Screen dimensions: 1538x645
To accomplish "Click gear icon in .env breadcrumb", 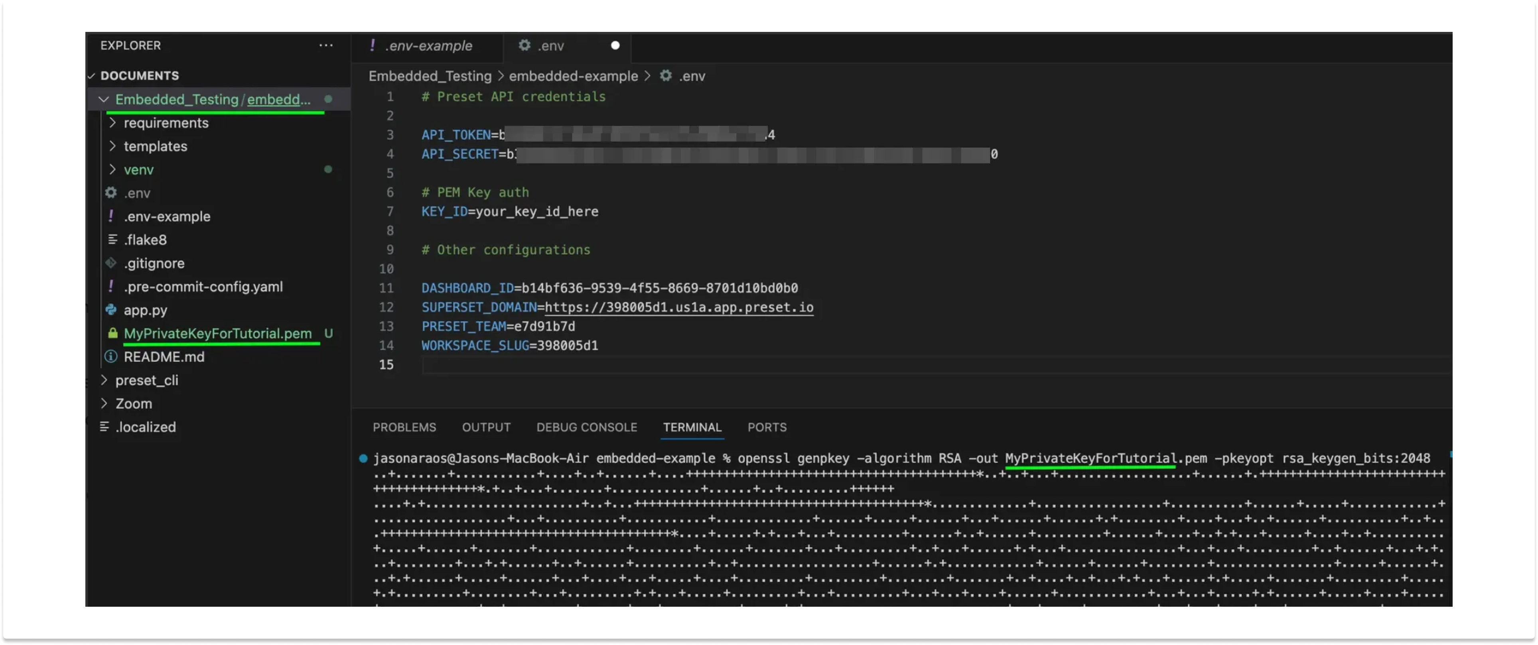I will tap(666, 76).
